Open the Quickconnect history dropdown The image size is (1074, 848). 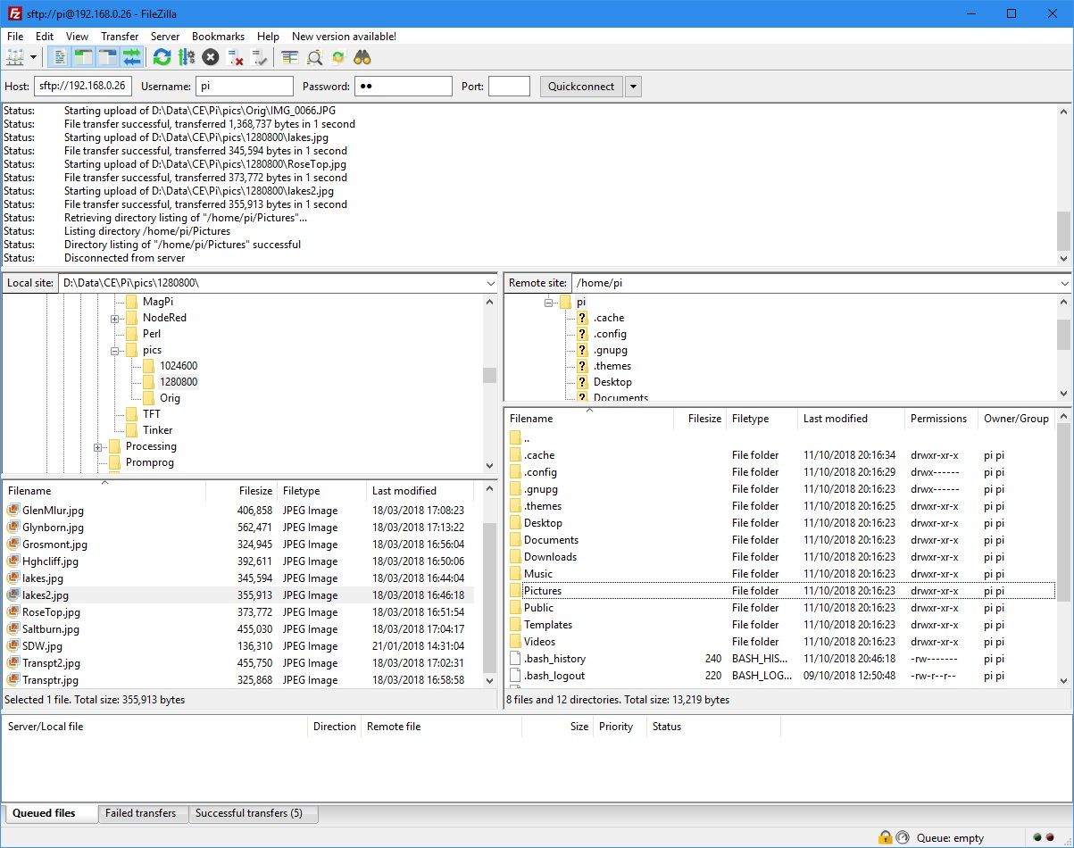[x=633, y=87]
